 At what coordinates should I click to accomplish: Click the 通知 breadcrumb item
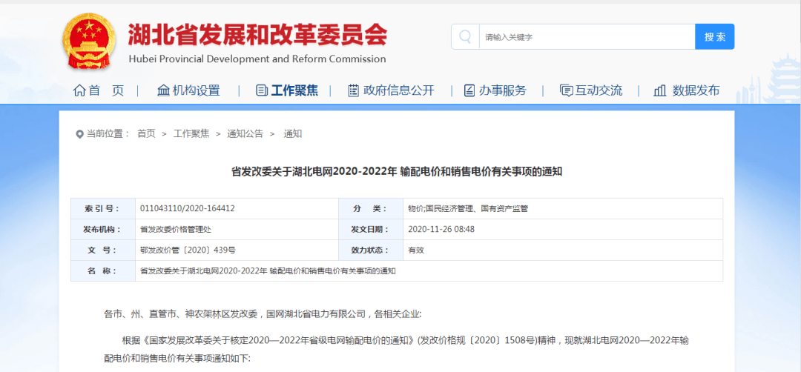(x=293, y=134)
